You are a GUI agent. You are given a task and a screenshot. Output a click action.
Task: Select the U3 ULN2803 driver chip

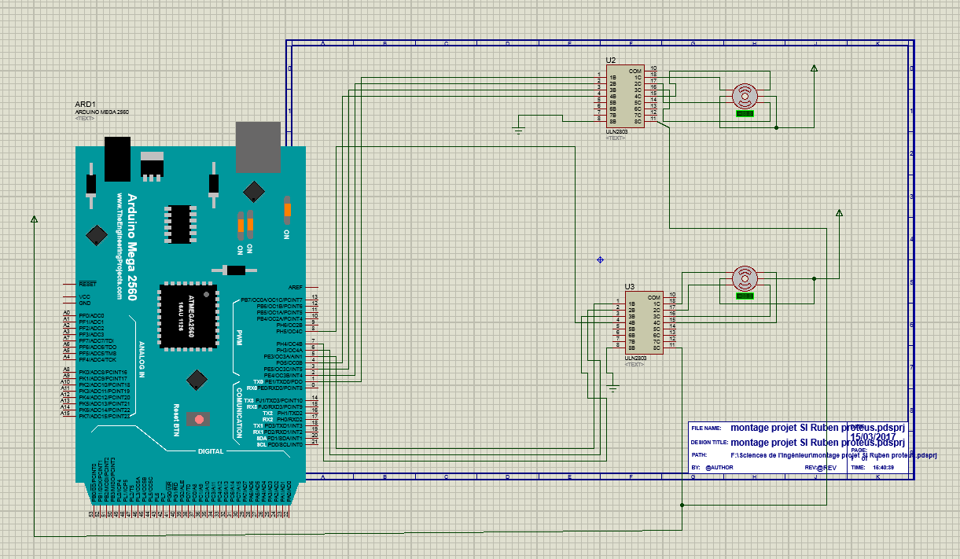(644, 323)
